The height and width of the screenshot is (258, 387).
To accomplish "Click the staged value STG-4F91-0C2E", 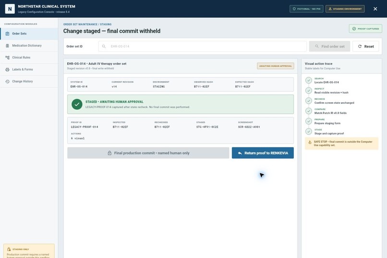I will click(207, 127).
